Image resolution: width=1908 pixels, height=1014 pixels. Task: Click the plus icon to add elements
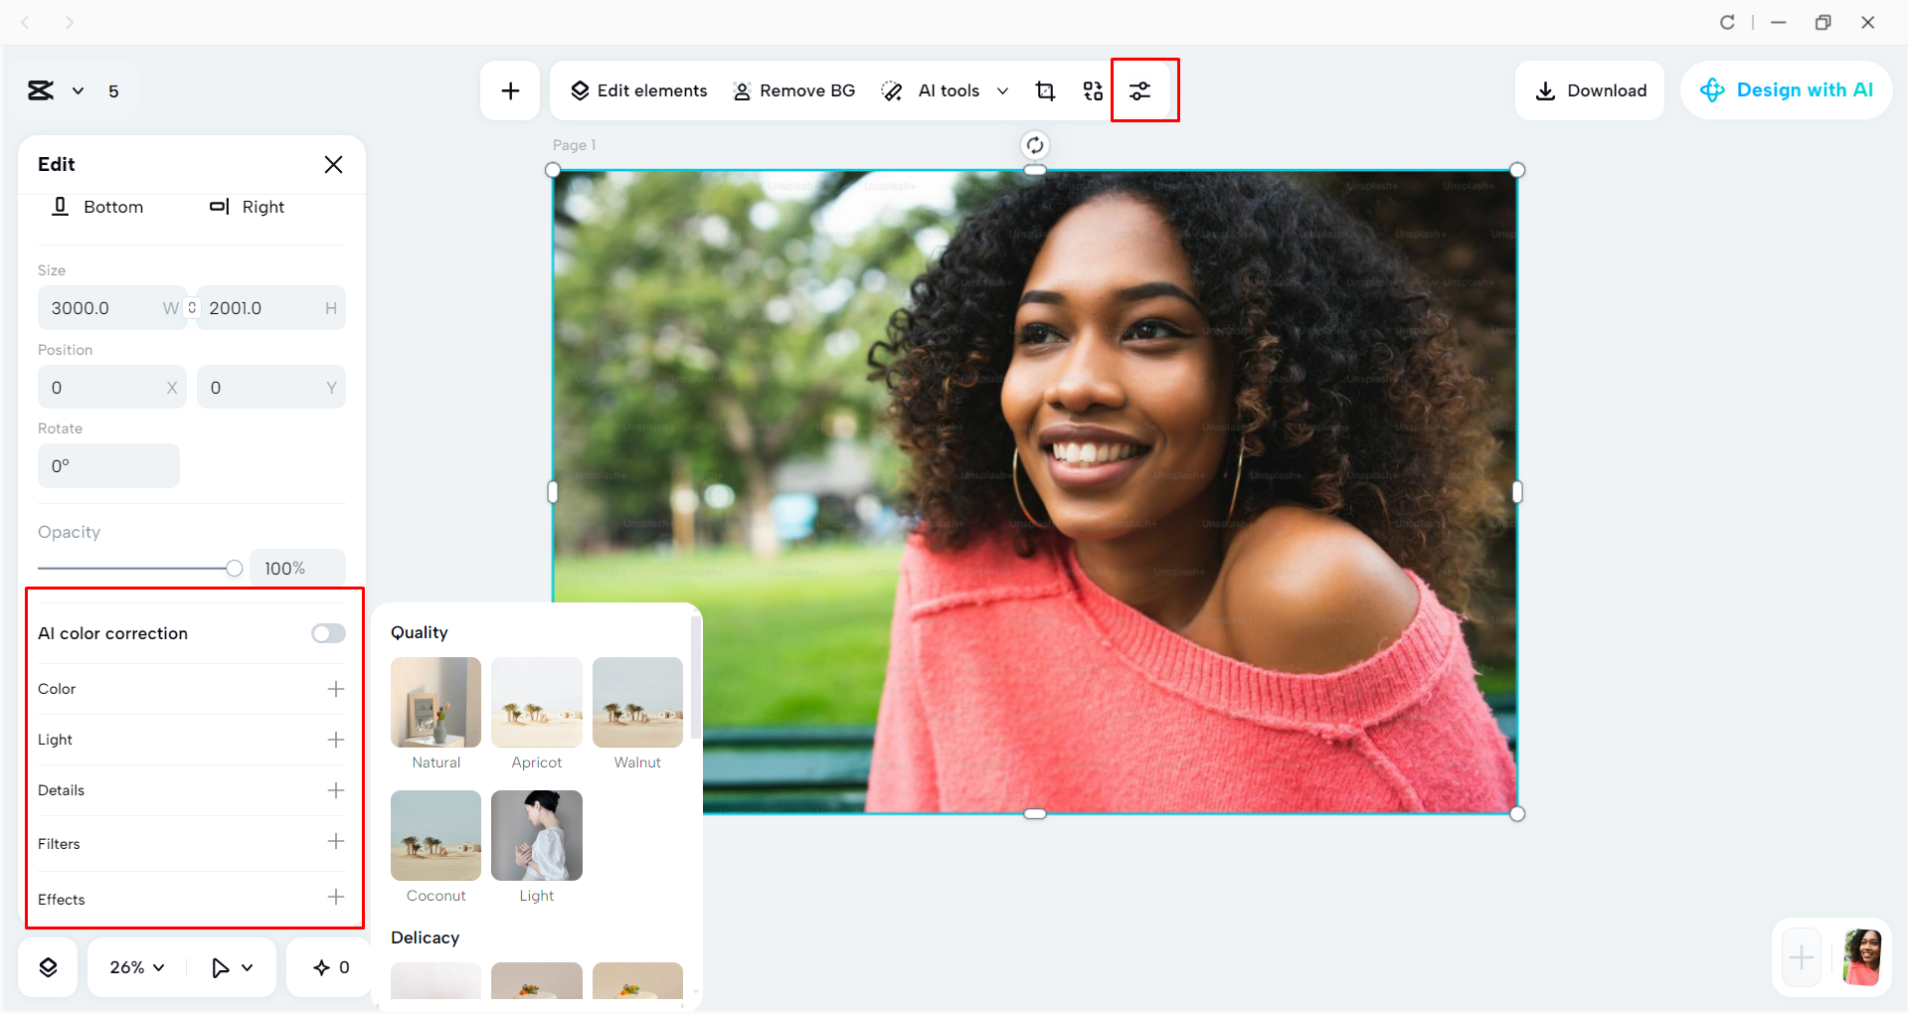coord(509,90)
